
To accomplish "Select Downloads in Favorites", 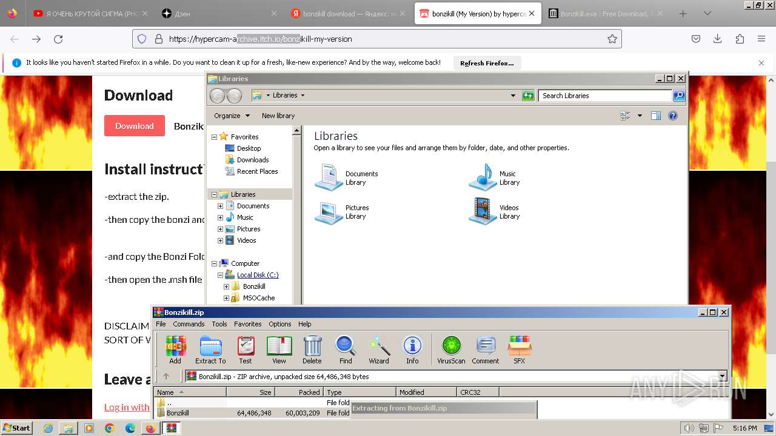I will point(253,160).
